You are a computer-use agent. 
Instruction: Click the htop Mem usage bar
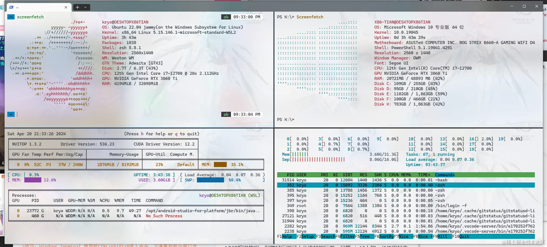point(340,154)
